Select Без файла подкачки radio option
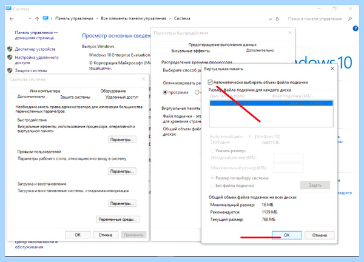Screen dimensions: 364x262 point(212,186)
